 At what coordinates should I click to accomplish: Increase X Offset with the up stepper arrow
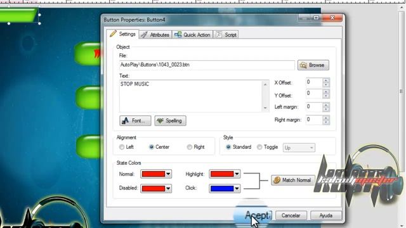[326, 80]
